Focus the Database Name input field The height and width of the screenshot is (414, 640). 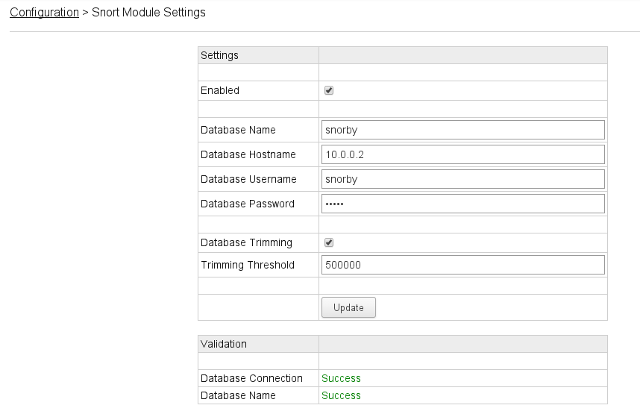(x=463, y=130)
